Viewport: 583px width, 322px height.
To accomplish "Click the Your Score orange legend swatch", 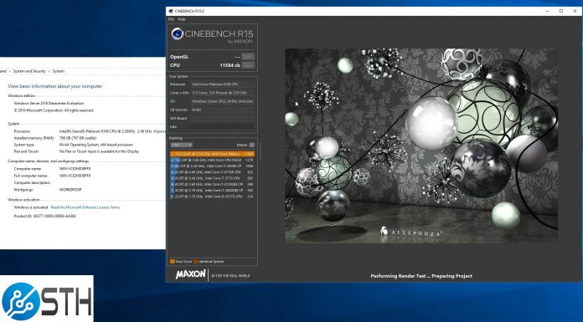I will 173,262.
